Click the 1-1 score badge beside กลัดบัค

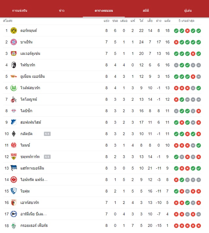[47, 134]
